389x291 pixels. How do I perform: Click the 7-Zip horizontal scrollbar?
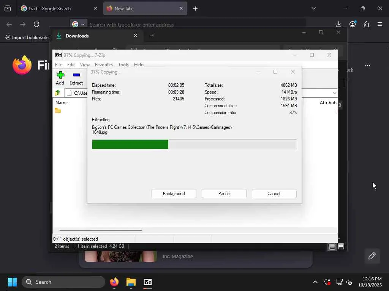[x=101, y=230]
